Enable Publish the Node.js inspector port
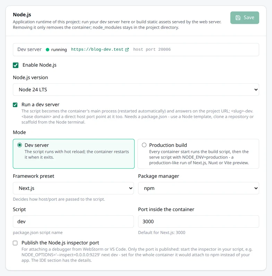This screenshot has width=272, height=276. click(x=15, y=243)
